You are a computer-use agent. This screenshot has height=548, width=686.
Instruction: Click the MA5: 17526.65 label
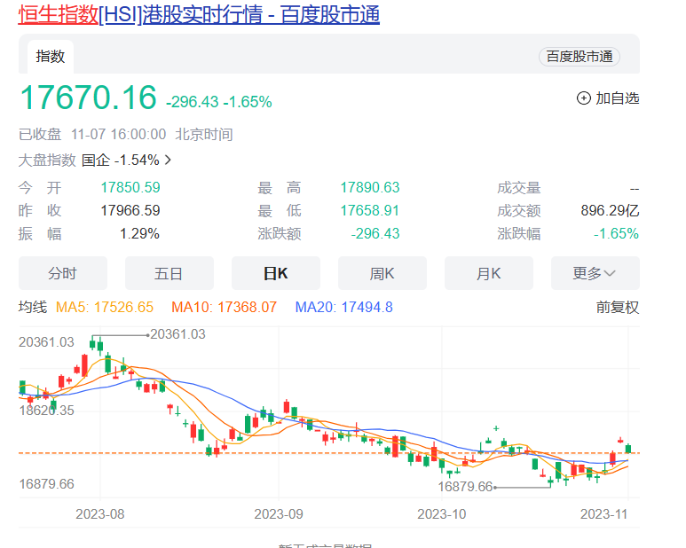[105, 307]
